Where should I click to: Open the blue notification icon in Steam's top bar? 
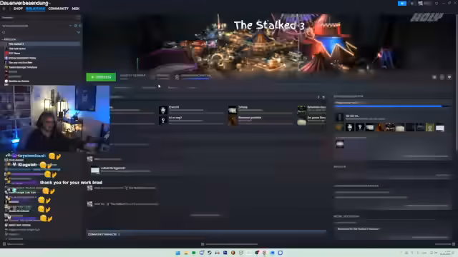tap(402, 3)
